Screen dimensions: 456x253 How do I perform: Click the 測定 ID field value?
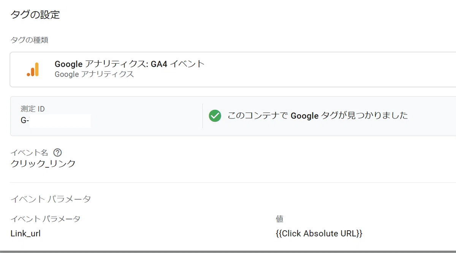[55, 121]
